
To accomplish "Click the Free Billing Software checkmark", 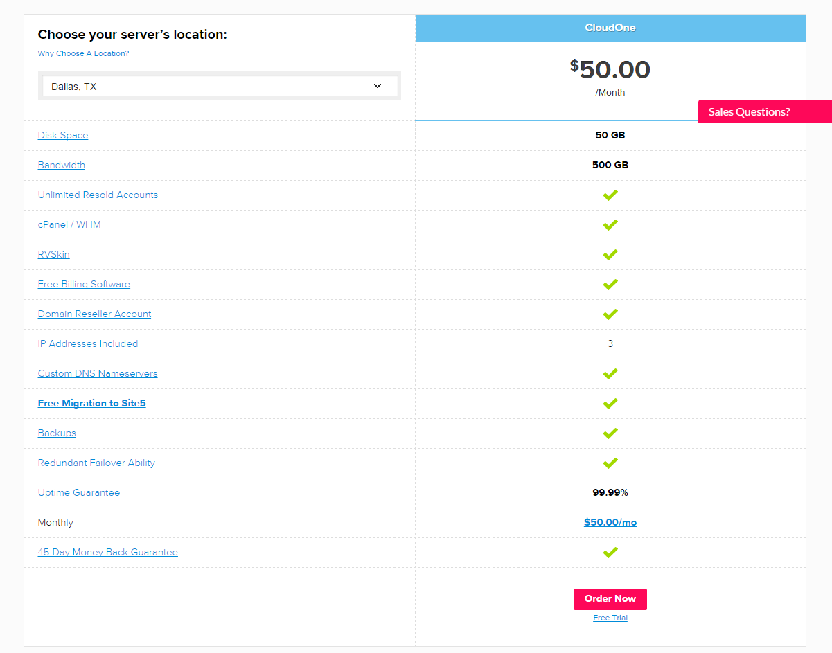I will [x=610, y=284].
